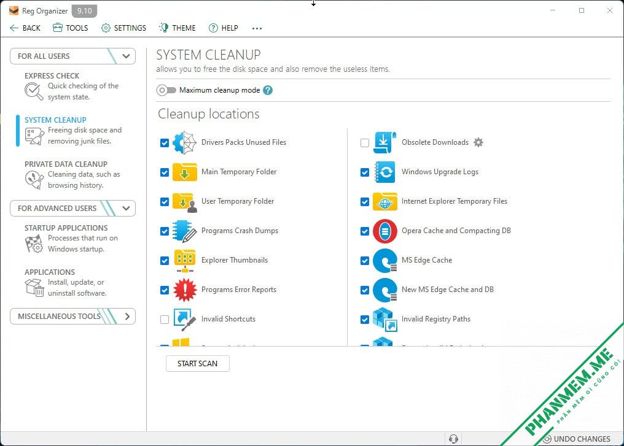Check the Obsolete Downloads checkbox
Image resolution: width=624 pixels, height=446 pixels.
pyautogui.click(x=365, y=143)
